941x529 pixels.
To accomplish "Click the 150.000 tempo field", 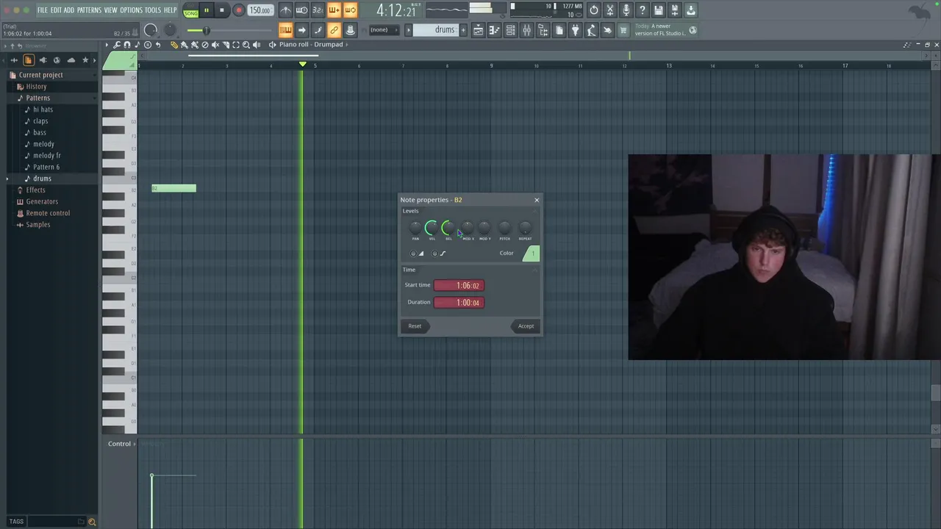I will [260, 10].
